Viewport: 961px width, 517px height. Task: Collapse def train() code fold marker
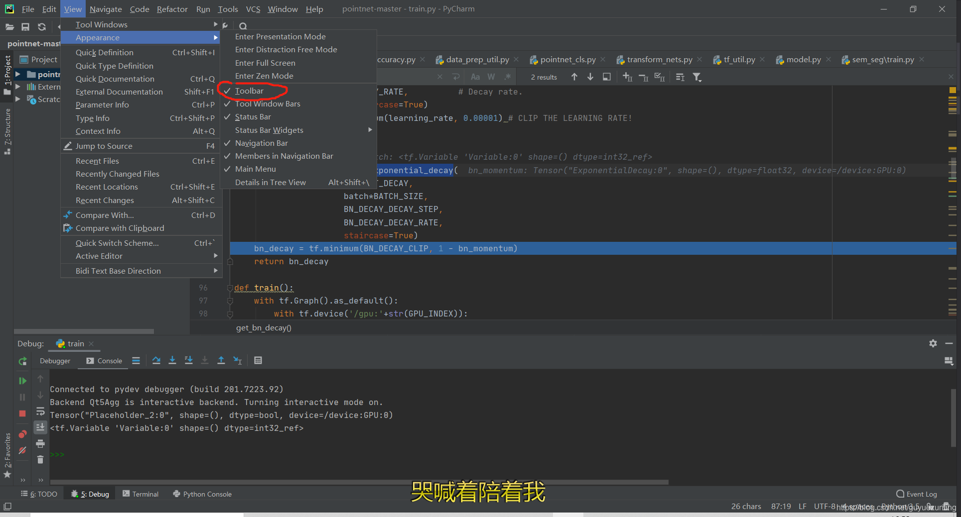(230, 288)
